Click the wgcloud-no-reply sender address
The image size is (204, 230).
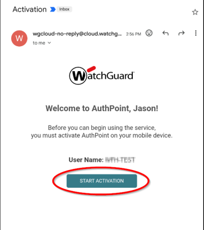click(77, 34)
